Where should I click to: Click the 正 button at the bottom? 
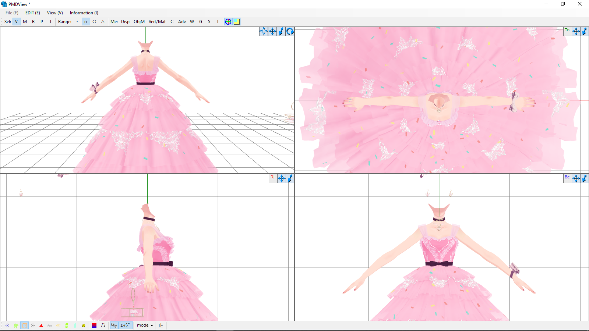[x=160, y=325]
